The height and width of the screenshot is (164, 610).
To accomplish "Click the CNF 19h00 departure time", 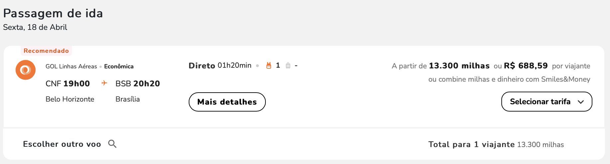I will pos(68,84).
